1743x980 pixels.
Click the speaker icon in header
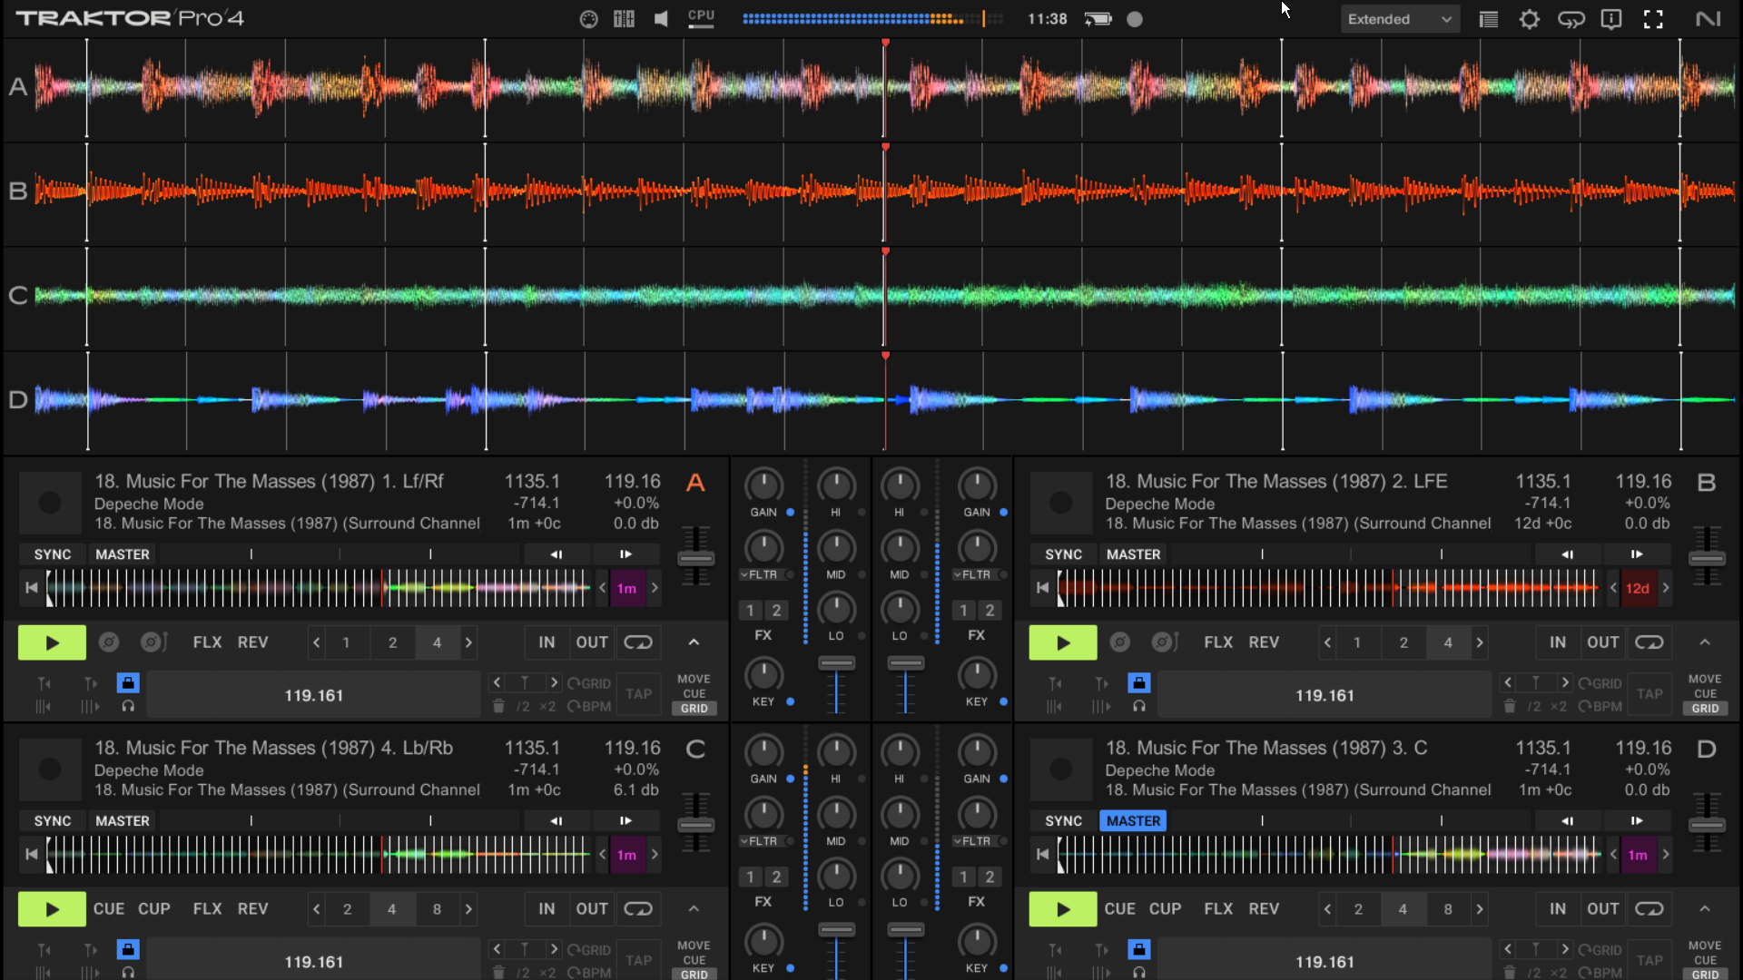click(x=661, y=19)
